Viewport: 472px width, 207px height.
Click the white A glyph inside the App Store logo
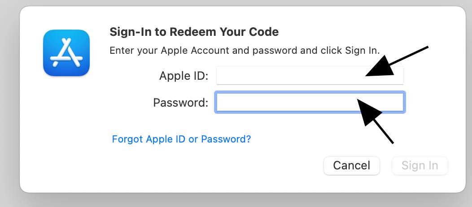tap(66, 52)
